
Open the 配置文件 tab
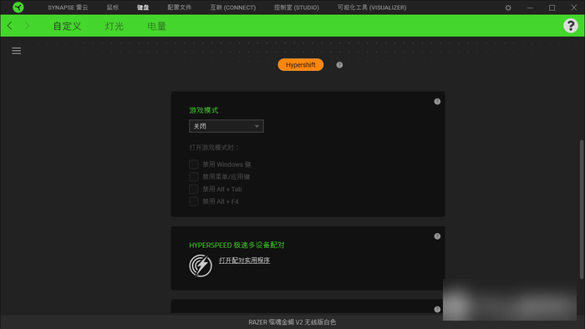179,8
